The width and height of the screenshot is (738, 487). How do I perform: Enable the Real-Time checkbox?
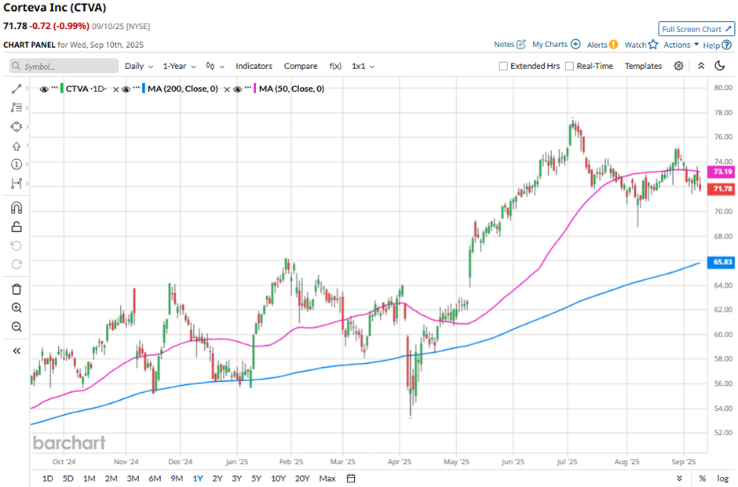(569, 67)
